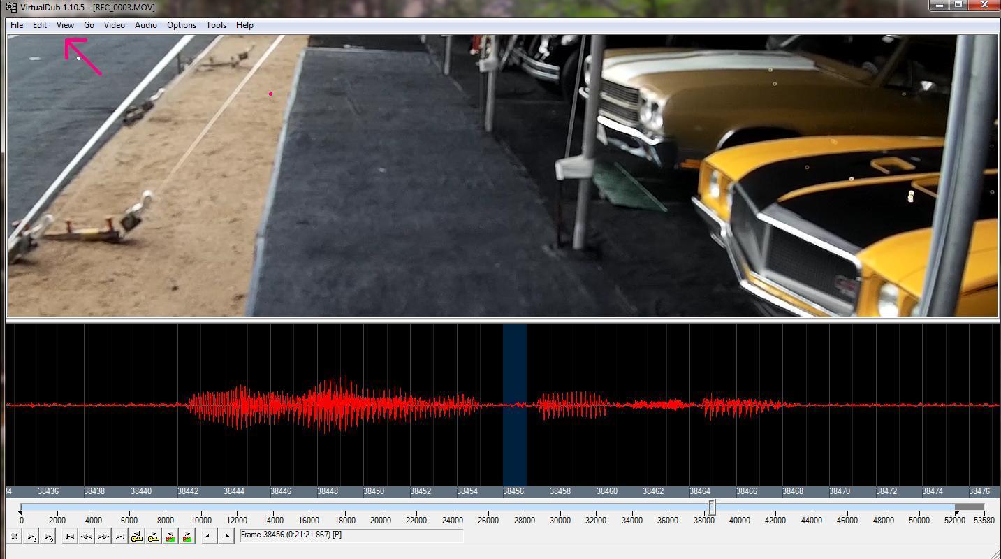Image resolution: width=1001 pixels, height=559 pixels.
Task: Go to the next keyframe
Action: point(154,537)
